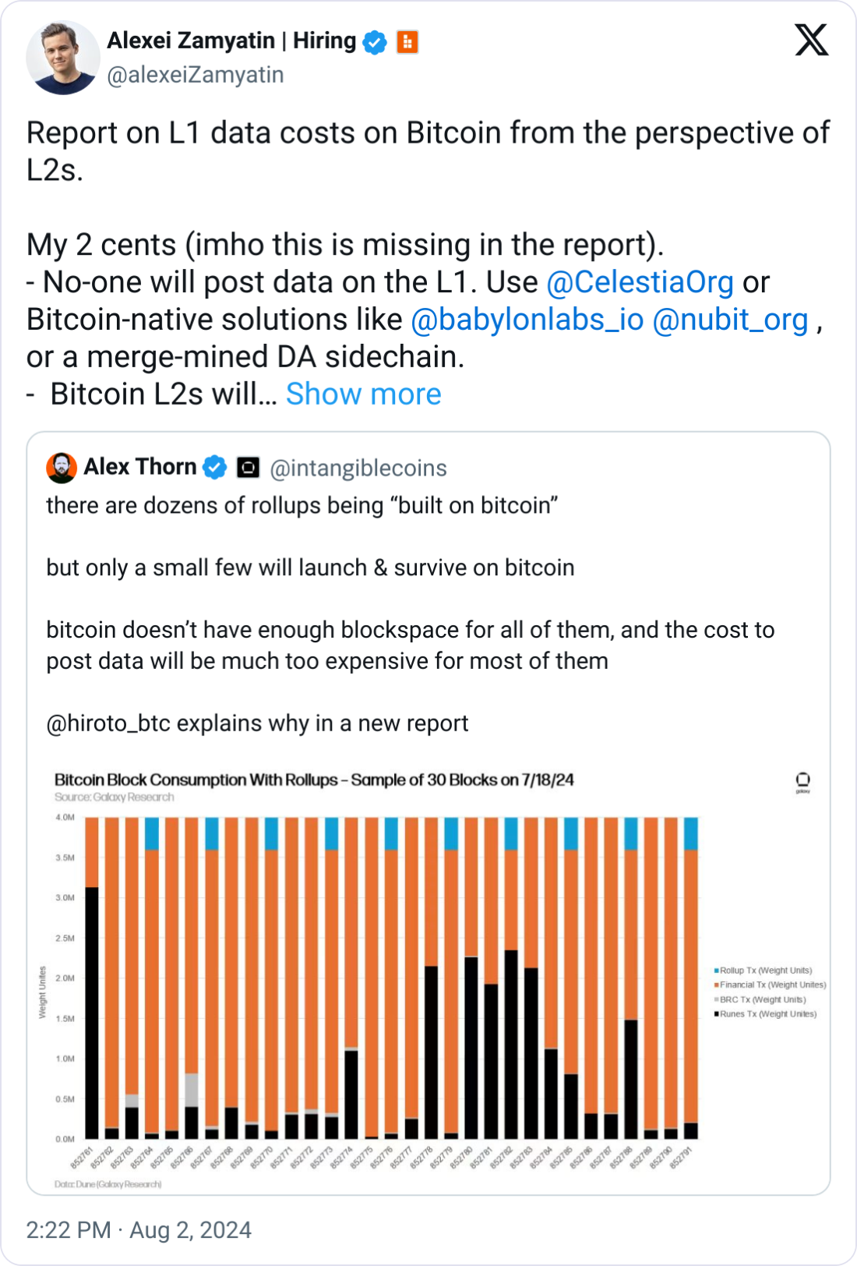Viewport: 857px width, 1266px height.
Task: Click the Alex Thorn display name
Action: click(140, 467)
